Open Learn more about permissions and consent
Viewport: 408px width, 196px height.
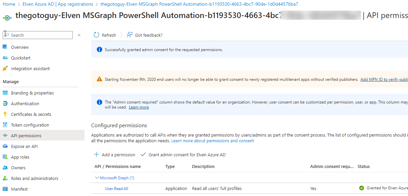213,141
